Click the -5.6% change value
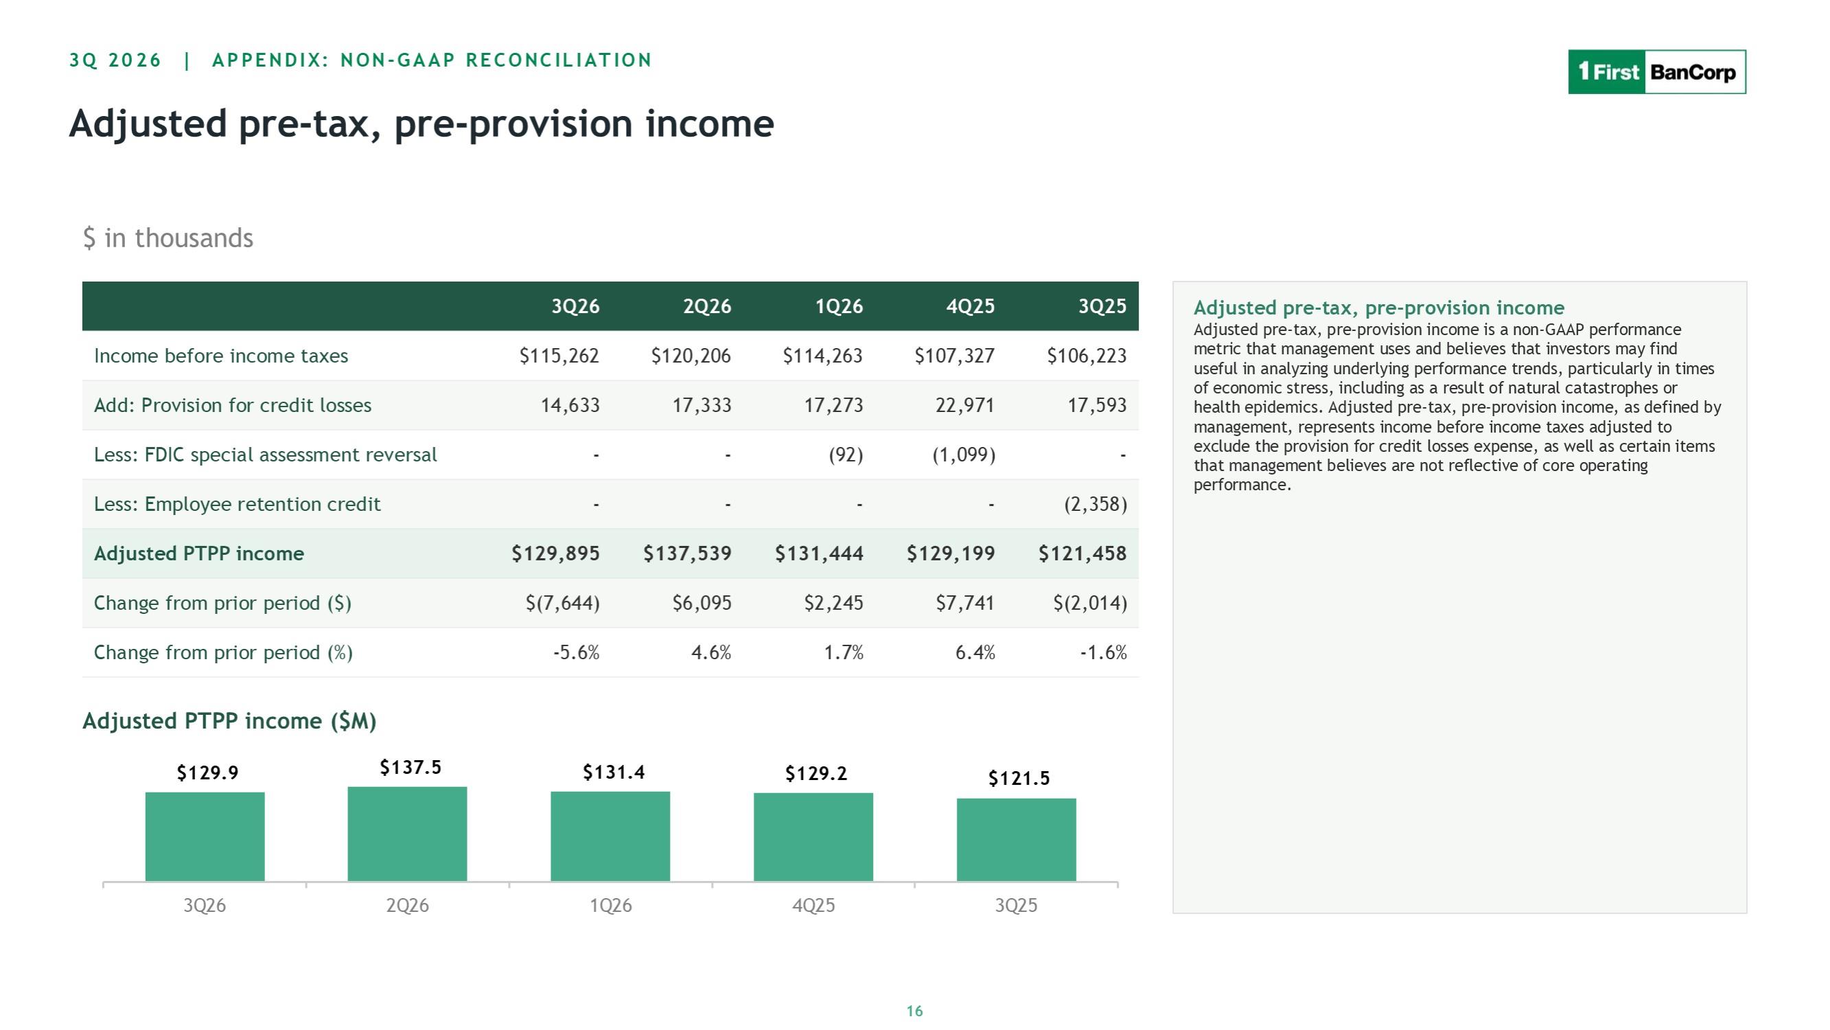1830x1030 pixels. click(x=576, y=652)
